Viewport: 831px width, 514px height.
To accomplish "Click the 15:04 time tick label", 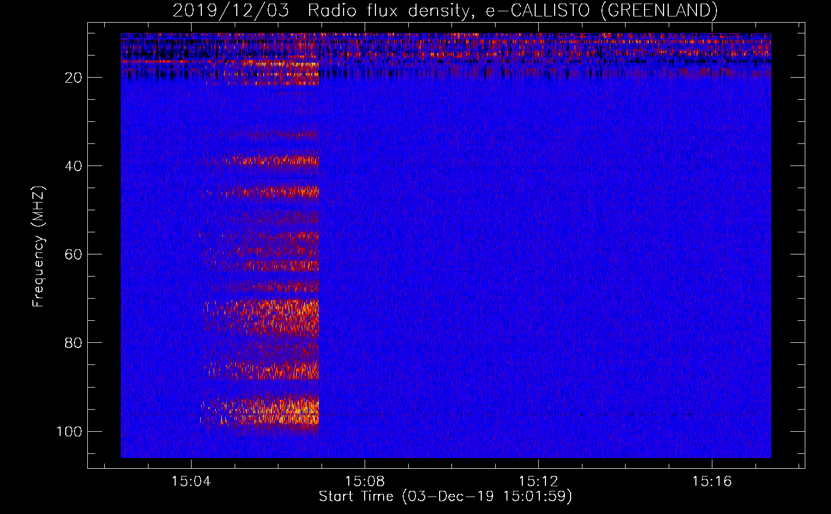I will 191,482.
